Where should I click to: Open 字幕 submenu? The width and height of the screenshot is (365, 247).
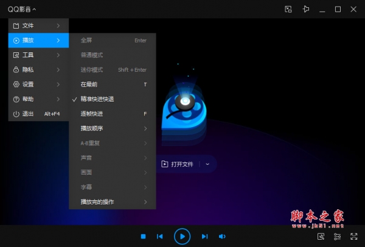(113, 187)
